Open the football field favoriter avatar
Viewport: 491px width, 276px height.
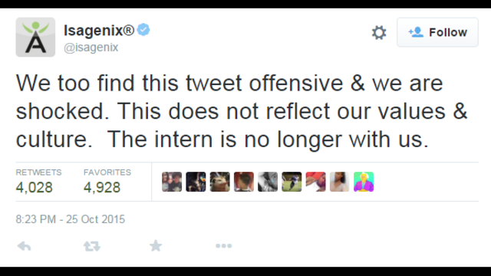click(292, 182)
